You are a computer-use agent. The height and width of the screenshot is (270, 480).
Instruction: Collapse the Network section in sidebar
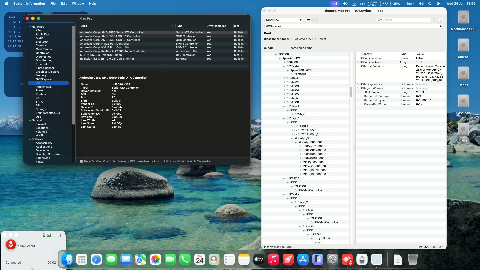(x=30, y=121)
